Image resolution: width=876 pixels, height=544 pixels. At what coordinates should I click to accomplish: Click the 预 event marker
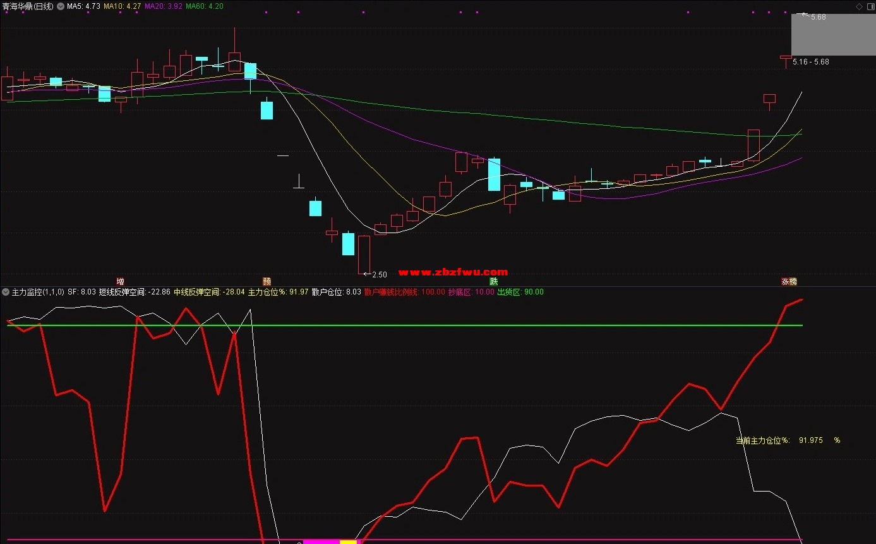267,281
